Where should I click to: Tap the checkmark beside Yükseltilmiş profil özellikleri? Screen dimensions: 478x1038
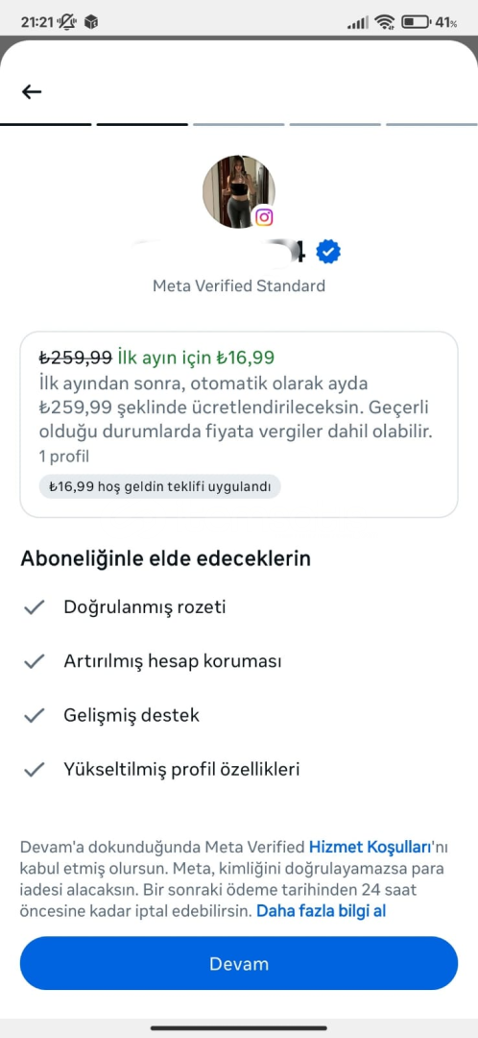click(x=33, y=770)
